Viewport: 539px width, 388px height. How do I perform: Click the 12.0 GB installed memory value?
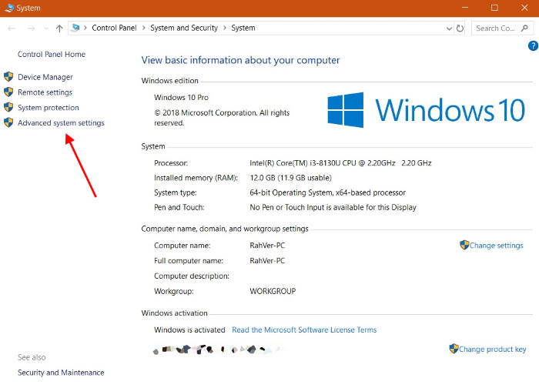pos(290,178)
